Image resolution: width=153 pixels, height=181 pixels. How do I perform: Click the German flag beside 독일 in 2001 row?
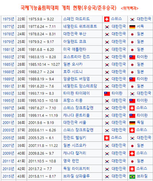point(132,123)
